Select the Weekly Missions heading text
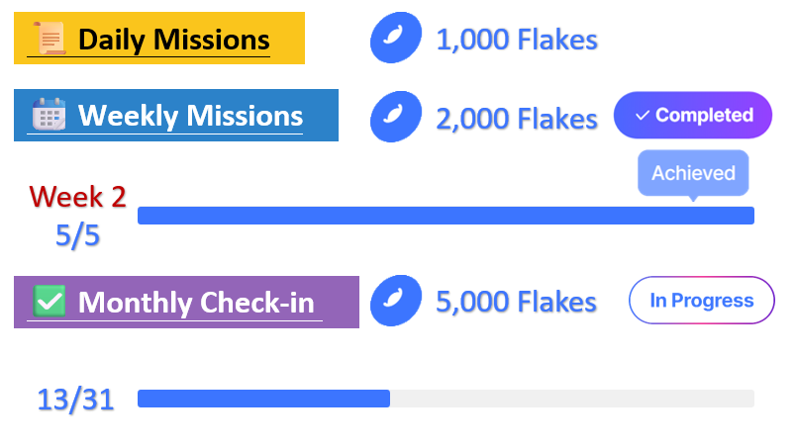The image size is (796, 448). [x=190, y=116]
